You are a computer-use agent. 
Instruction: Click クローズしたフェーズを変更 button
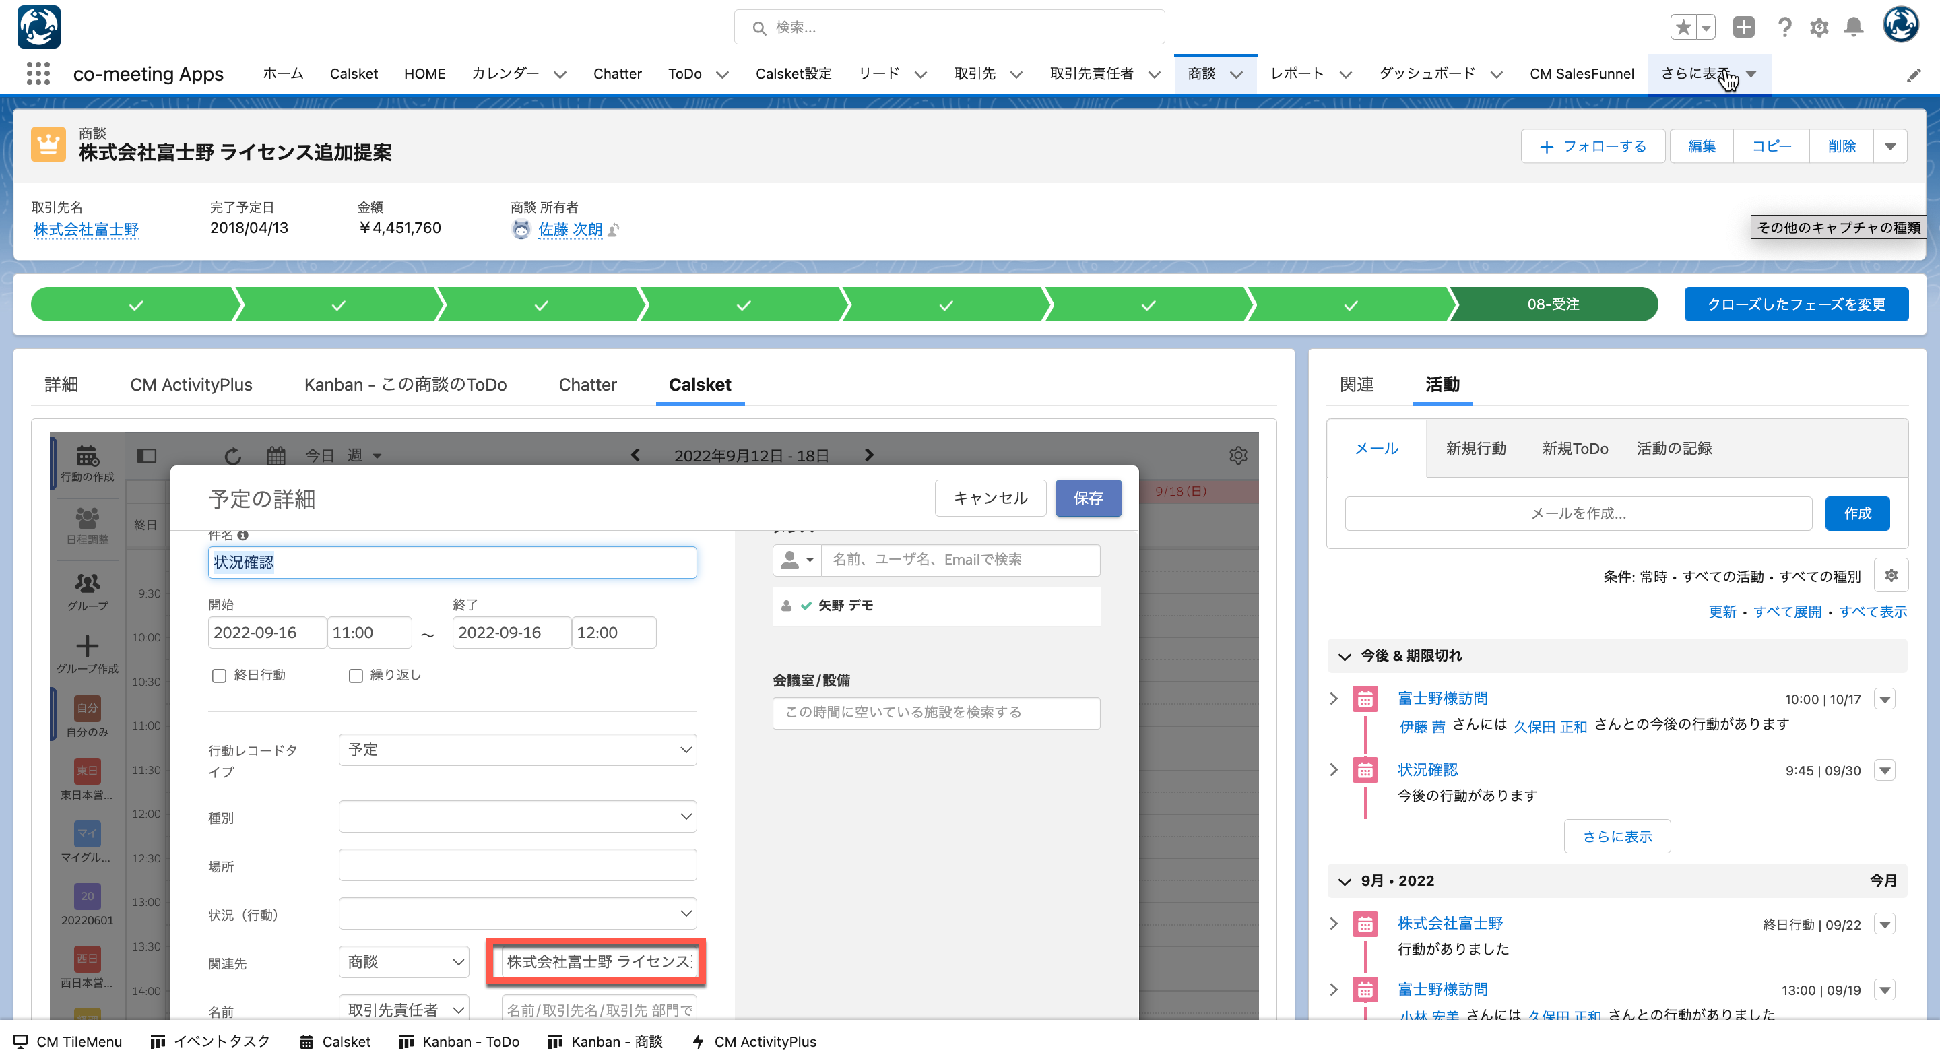[x=1795, y=304]
